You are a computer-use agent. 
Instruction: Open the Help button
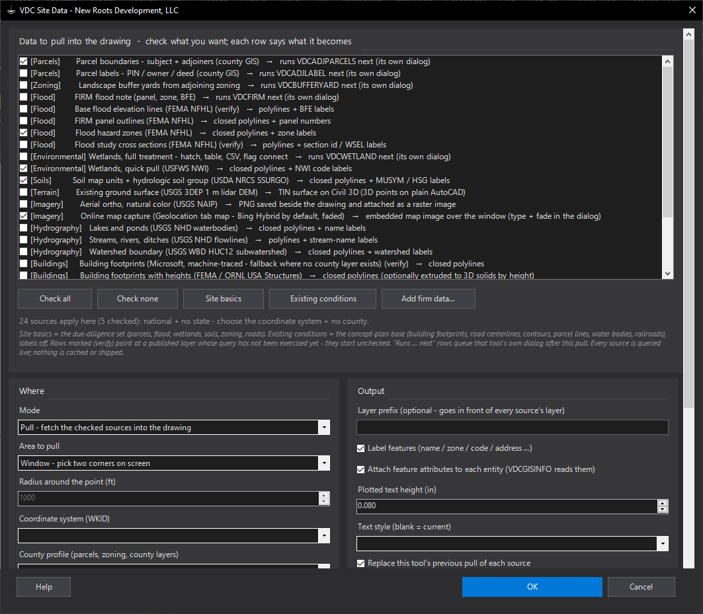pyautogui.click(x=44, y=587)
